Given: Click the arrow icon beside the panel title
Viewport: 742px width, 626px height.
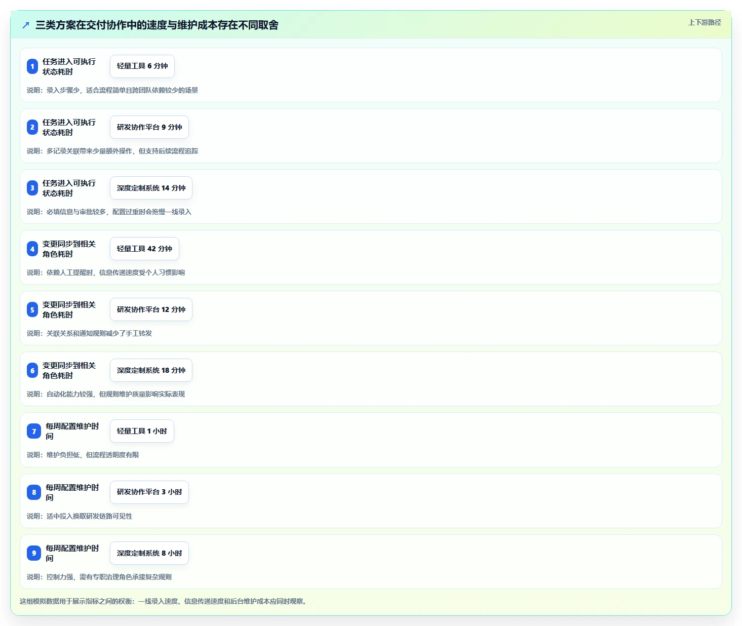Looking at the screenshot, I should tap(26, 25).
